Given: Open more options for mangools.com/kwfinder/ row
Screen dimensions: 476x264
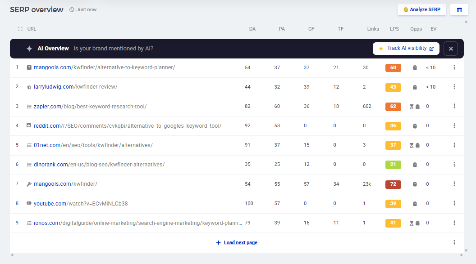Looking at the screenshot, I should 454,184.
